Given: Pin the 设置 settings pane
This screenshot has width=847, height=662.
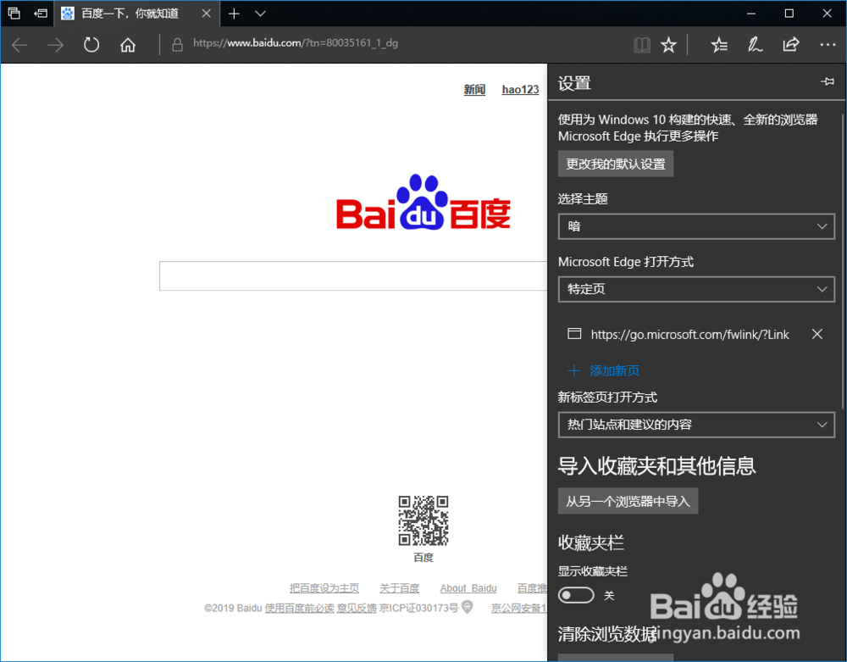Looking at the screenshot, I should [x=827, y=81].
